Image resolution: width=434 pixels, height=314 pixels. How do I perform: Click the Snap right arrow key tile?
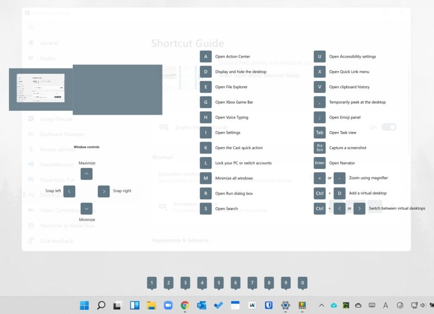tap(104, 191)
